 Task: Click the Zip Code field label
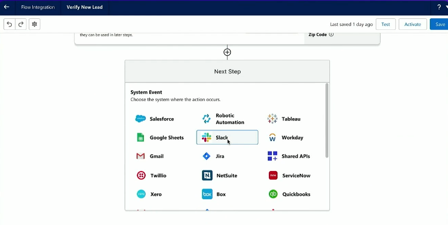(318, 35)
